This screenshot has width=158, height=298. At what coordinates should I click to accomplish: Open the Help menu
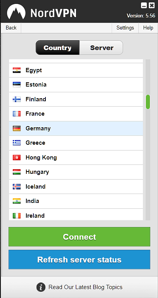tap(148, 28)
